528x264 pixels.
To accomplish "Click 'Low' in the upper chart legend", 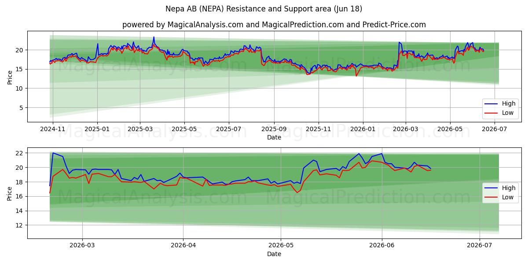I will 508,113.
